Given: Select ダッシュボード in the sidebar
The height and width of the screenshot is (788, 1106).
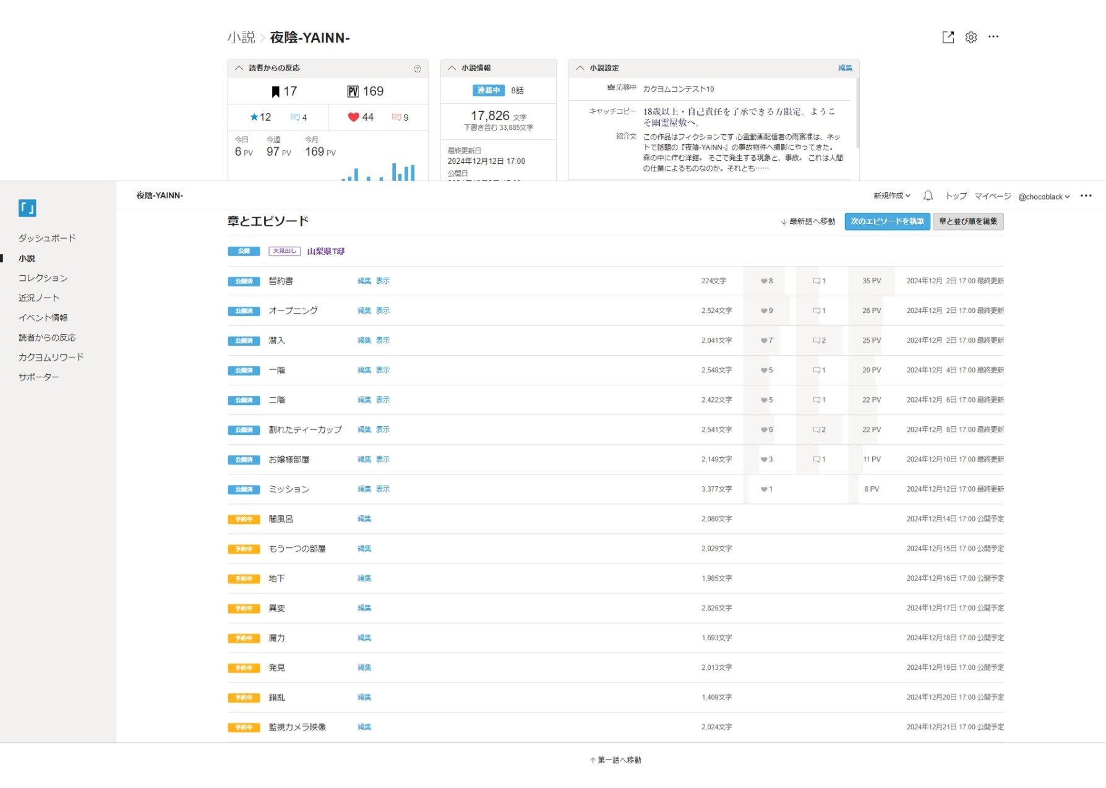Looking at the screenshot, I should click(47, 238).
